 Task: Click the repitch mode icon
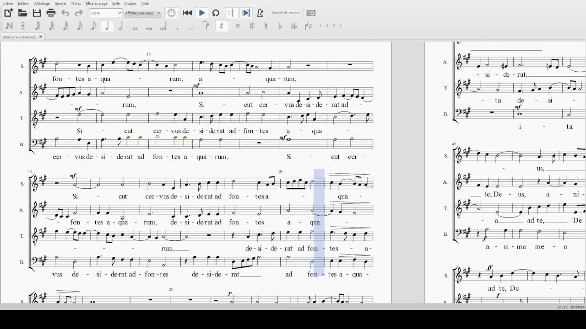[x=23, y=26]
